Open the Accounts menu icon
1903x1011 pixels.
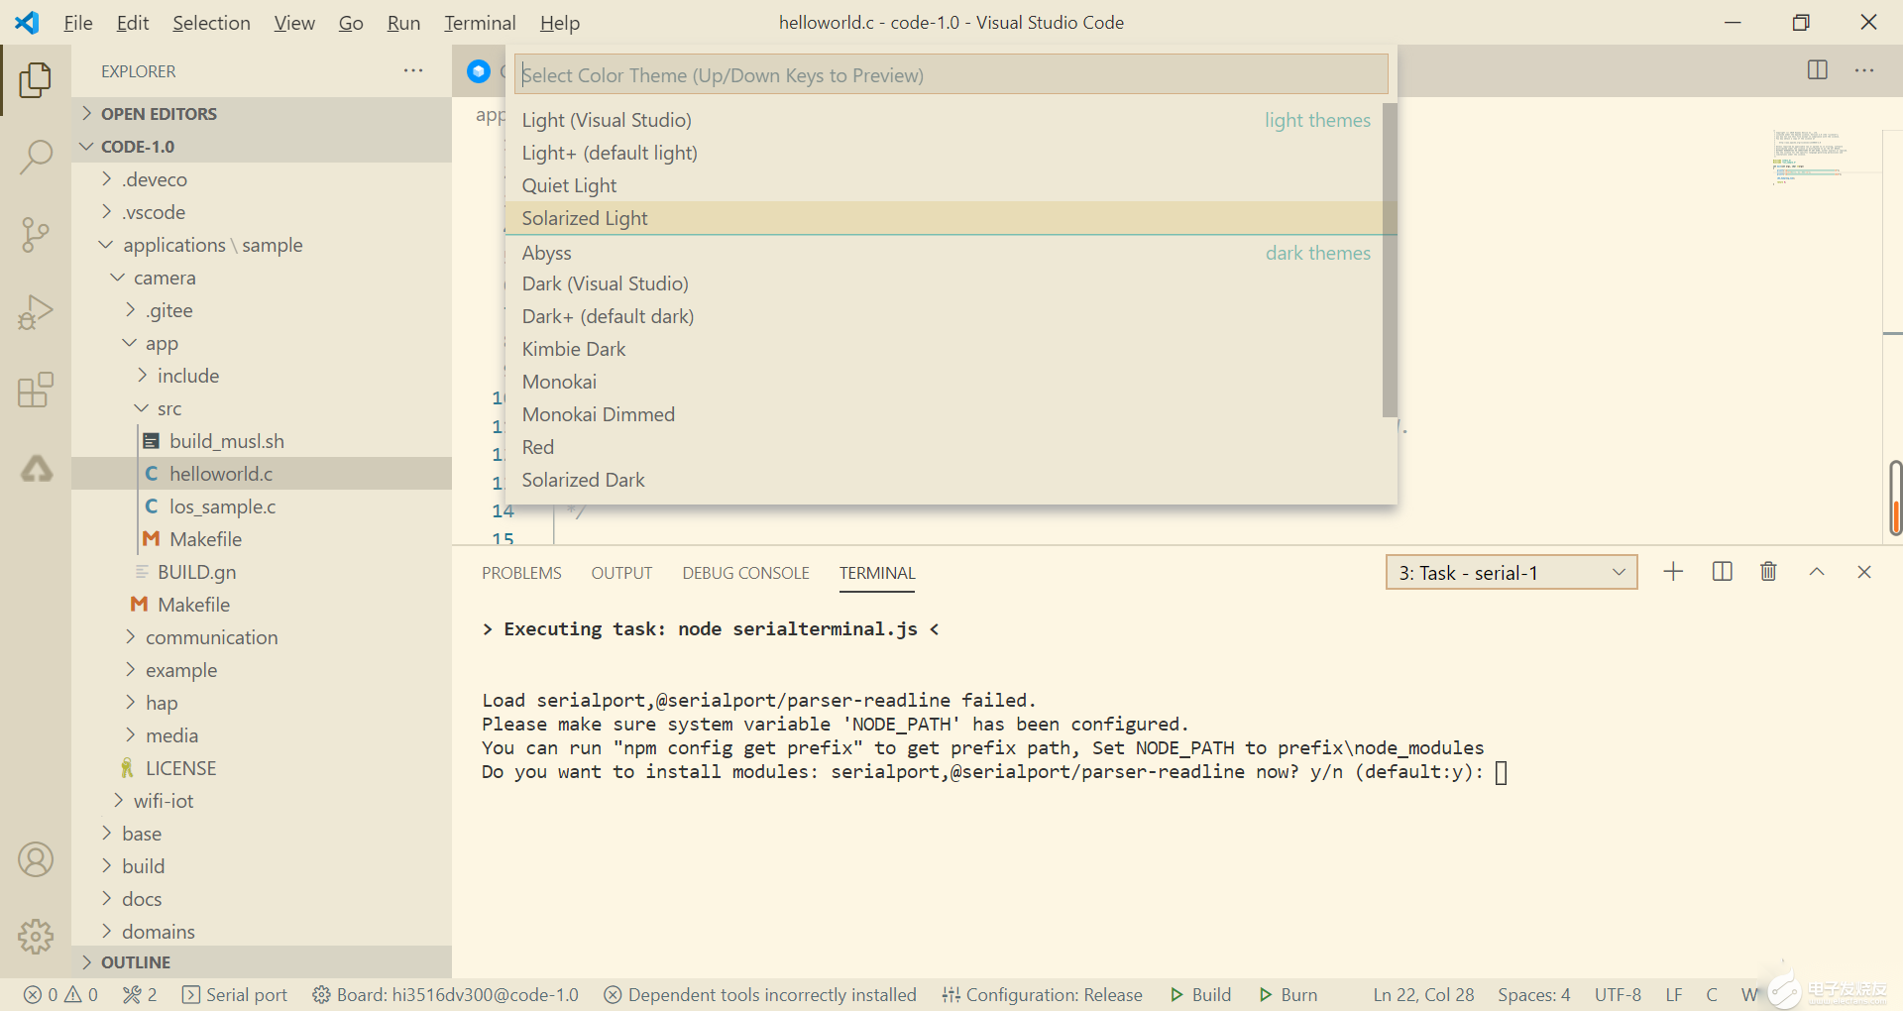click(36, 859)
